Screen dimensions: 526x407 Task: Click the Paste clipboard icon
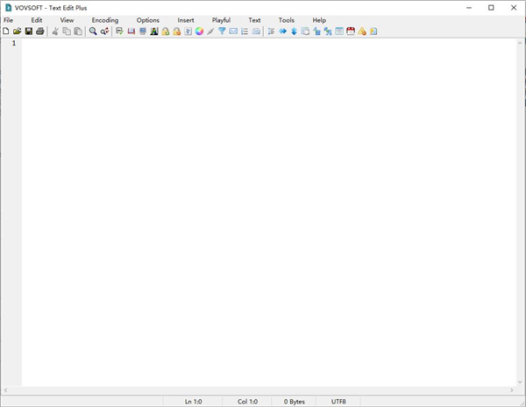pyautogui.click(x=78, y=32)
